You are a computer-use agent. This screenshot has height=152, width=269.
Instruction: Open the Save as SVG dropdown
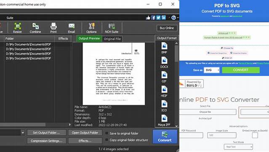coord(211,70)
